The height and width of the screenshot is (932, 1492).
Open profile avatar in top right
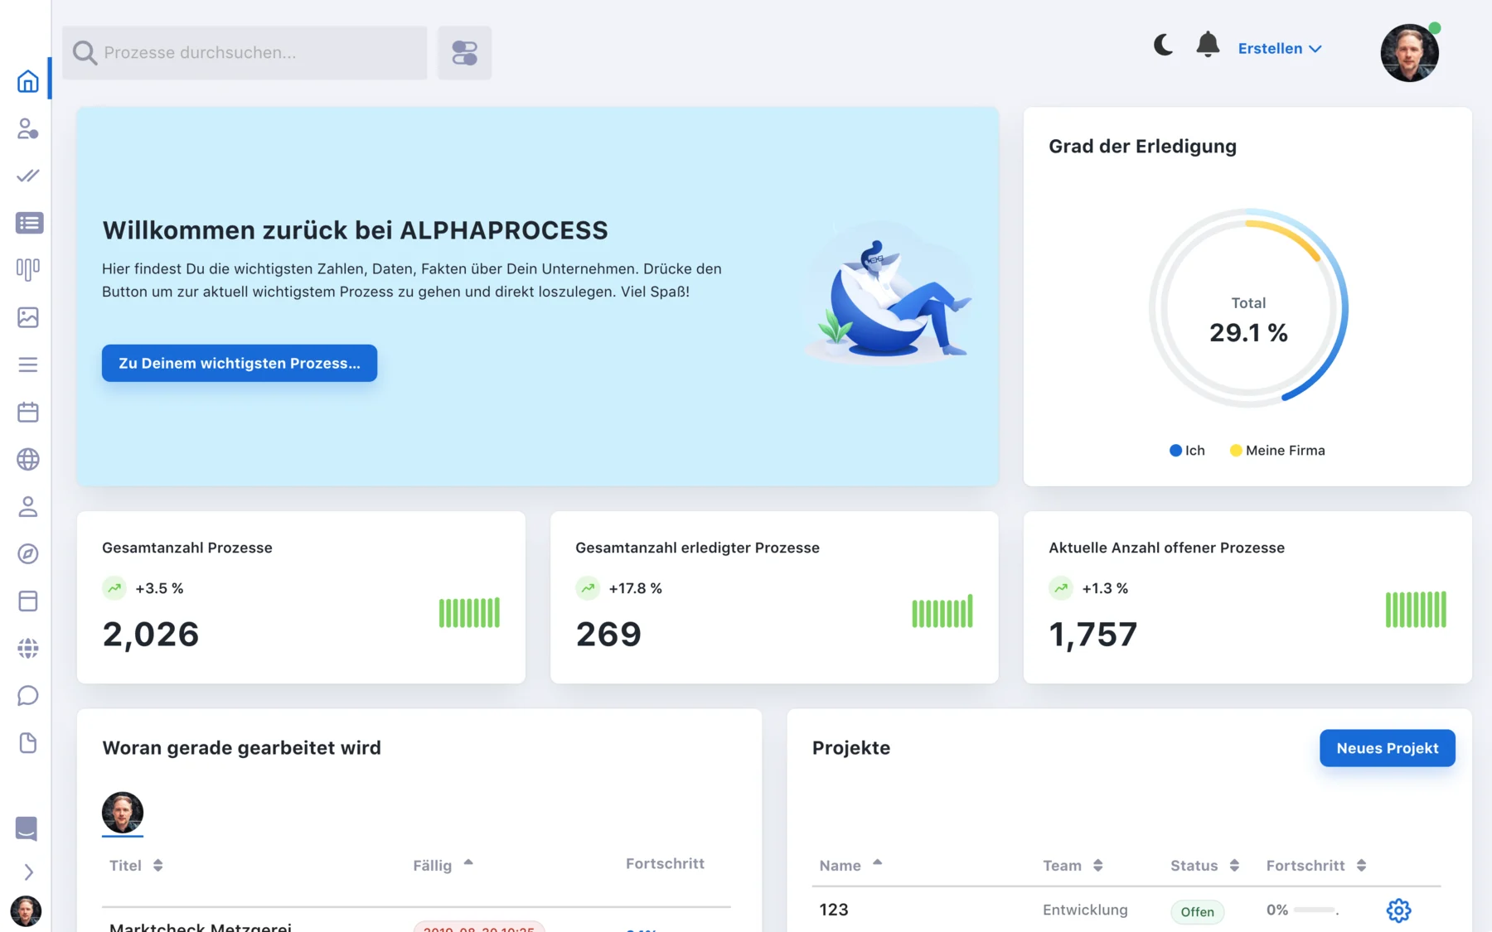tap(1409, 53)
